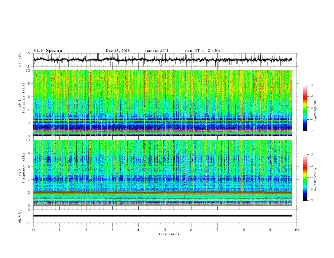
Task: Click the ch.2 spectrogram panel
Action: [163, 173]
